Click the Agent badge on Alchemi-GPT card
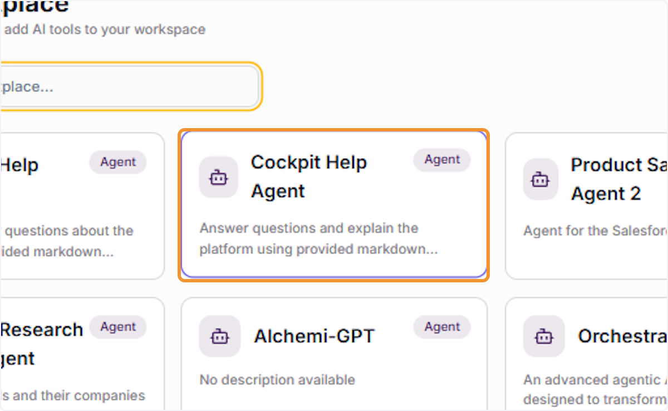Viewport: 668px width, 411px height. pos(442,327)
